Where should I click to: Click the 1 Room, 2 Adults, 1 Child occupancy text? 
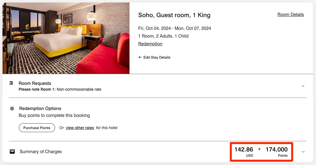click(163, 36)
